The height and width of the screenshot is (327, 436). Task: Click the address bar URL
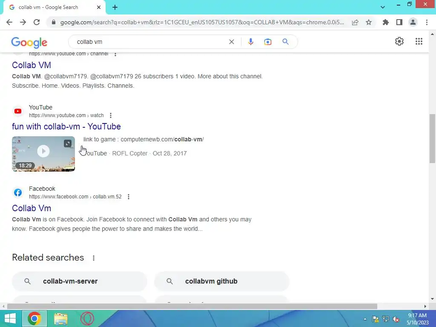202,22
